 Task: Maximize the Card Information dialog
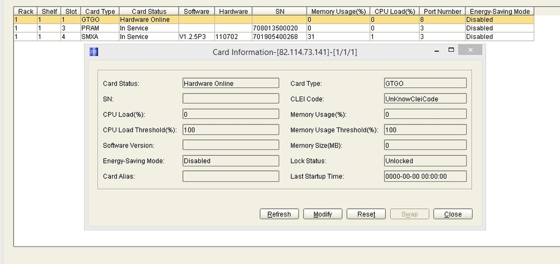pyautogui.click(x=451, y=50)
